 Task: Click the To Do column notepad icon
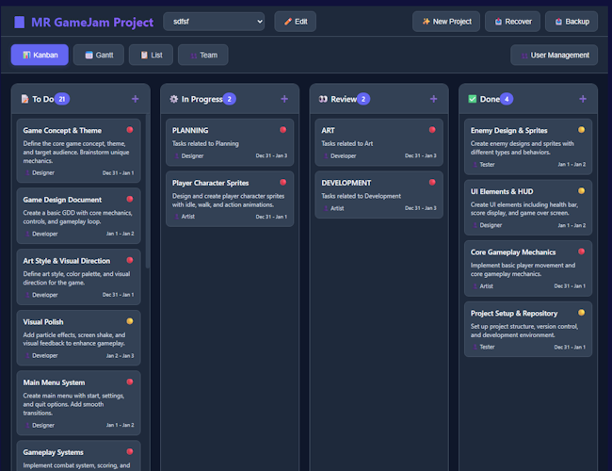pyautogui.click(x=25, y=99)
